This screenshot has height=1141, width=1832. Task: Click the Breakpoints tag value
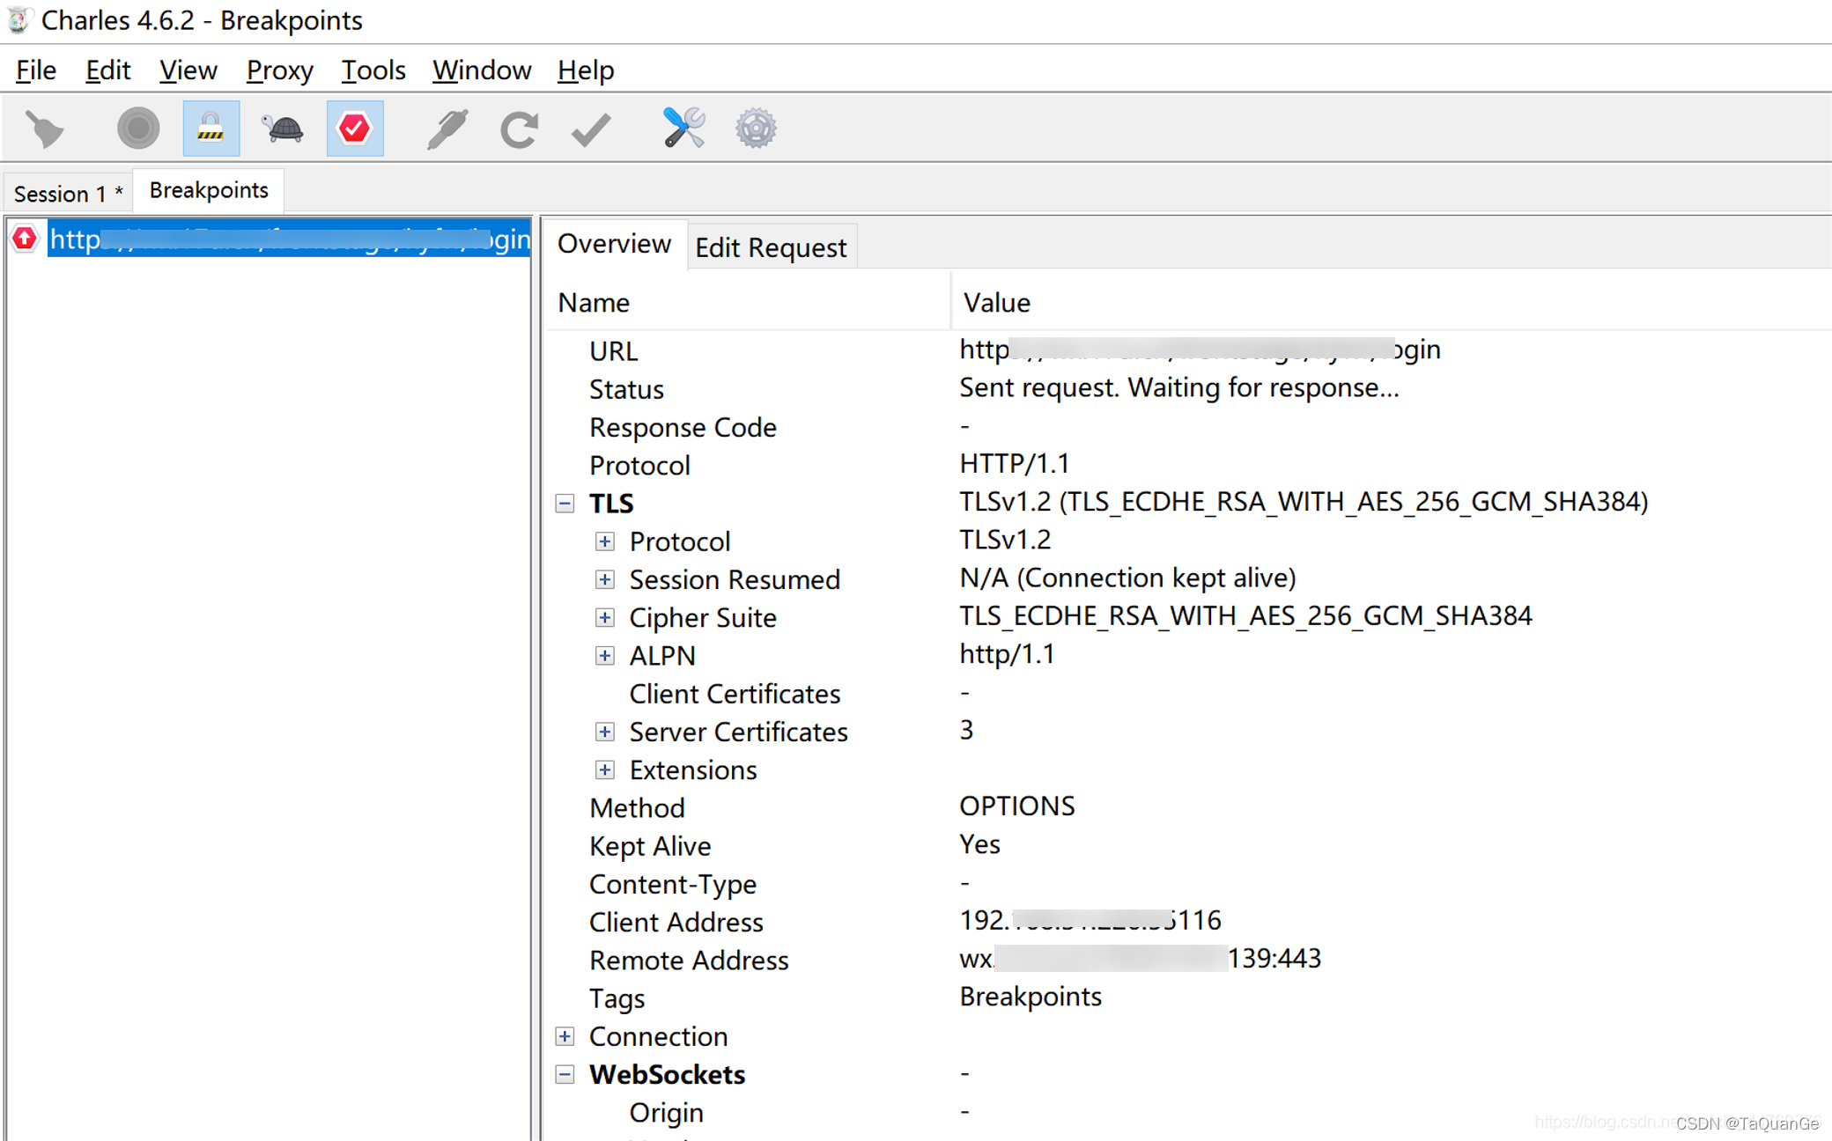pyautogui.click(x=1030, y=997)
